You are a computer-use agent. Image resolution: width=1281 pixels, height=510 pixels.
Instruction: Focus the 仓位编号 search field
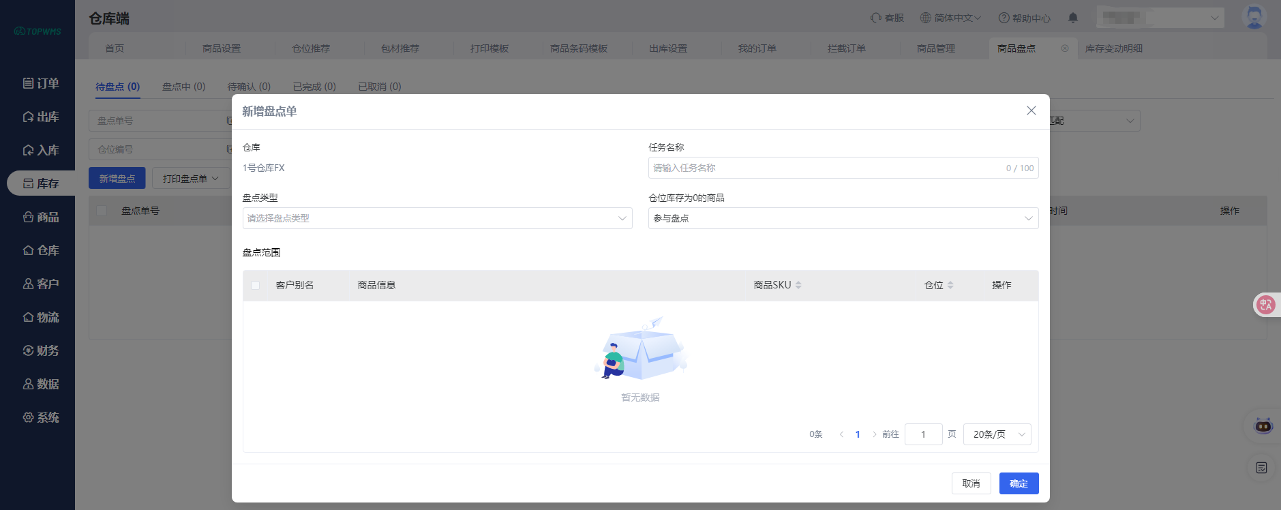tap(160, 149)
